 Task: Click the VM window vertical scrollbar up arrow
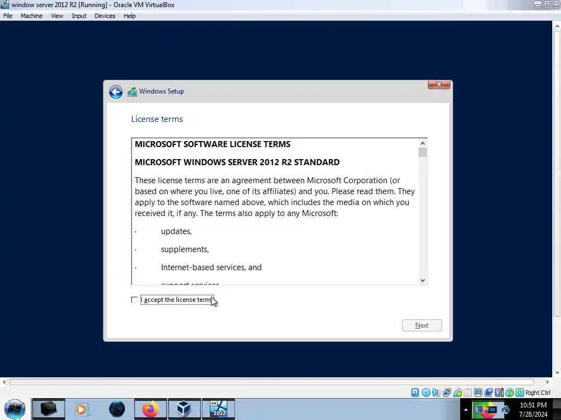coord(557,26)
